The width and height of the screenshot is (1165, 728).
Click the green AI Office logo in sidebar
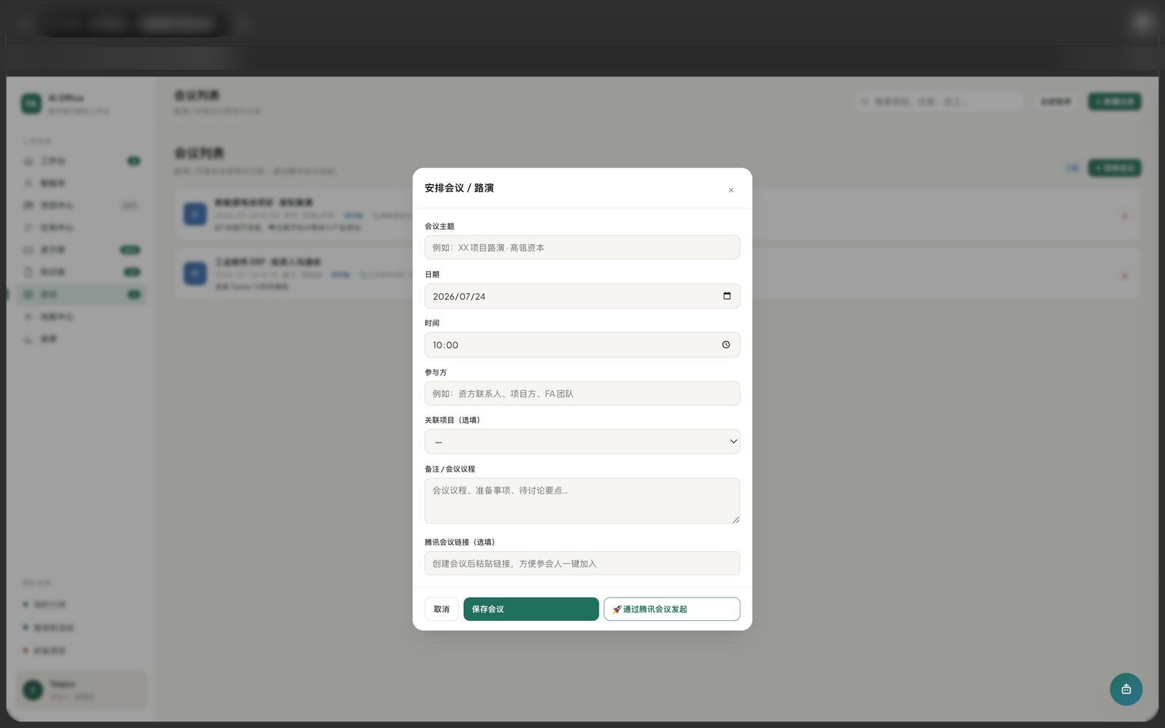click(x=31, y=103)
